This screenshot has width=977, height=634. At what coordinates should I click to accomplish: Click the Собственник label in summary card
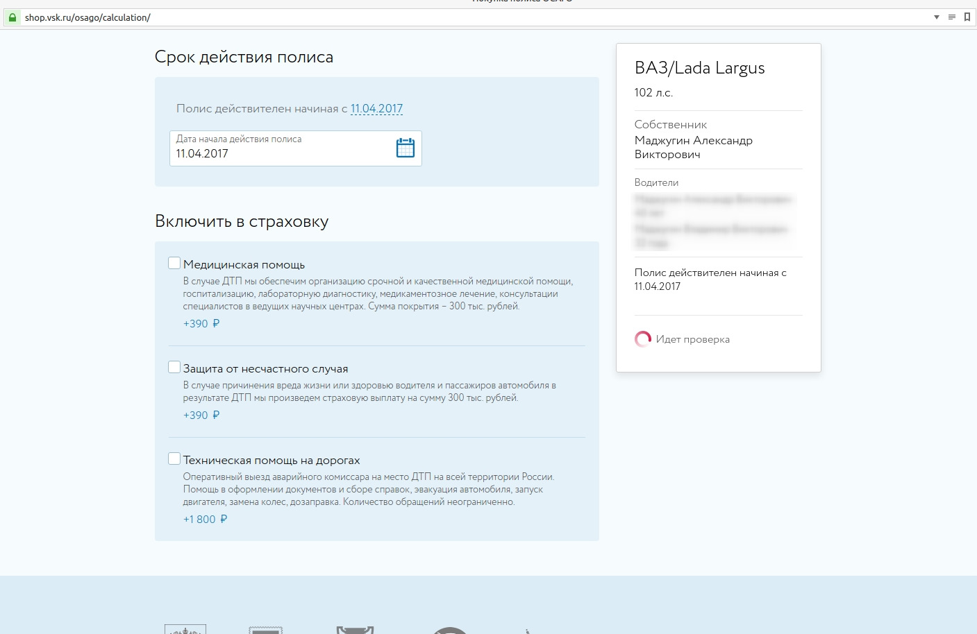(671, 125)
